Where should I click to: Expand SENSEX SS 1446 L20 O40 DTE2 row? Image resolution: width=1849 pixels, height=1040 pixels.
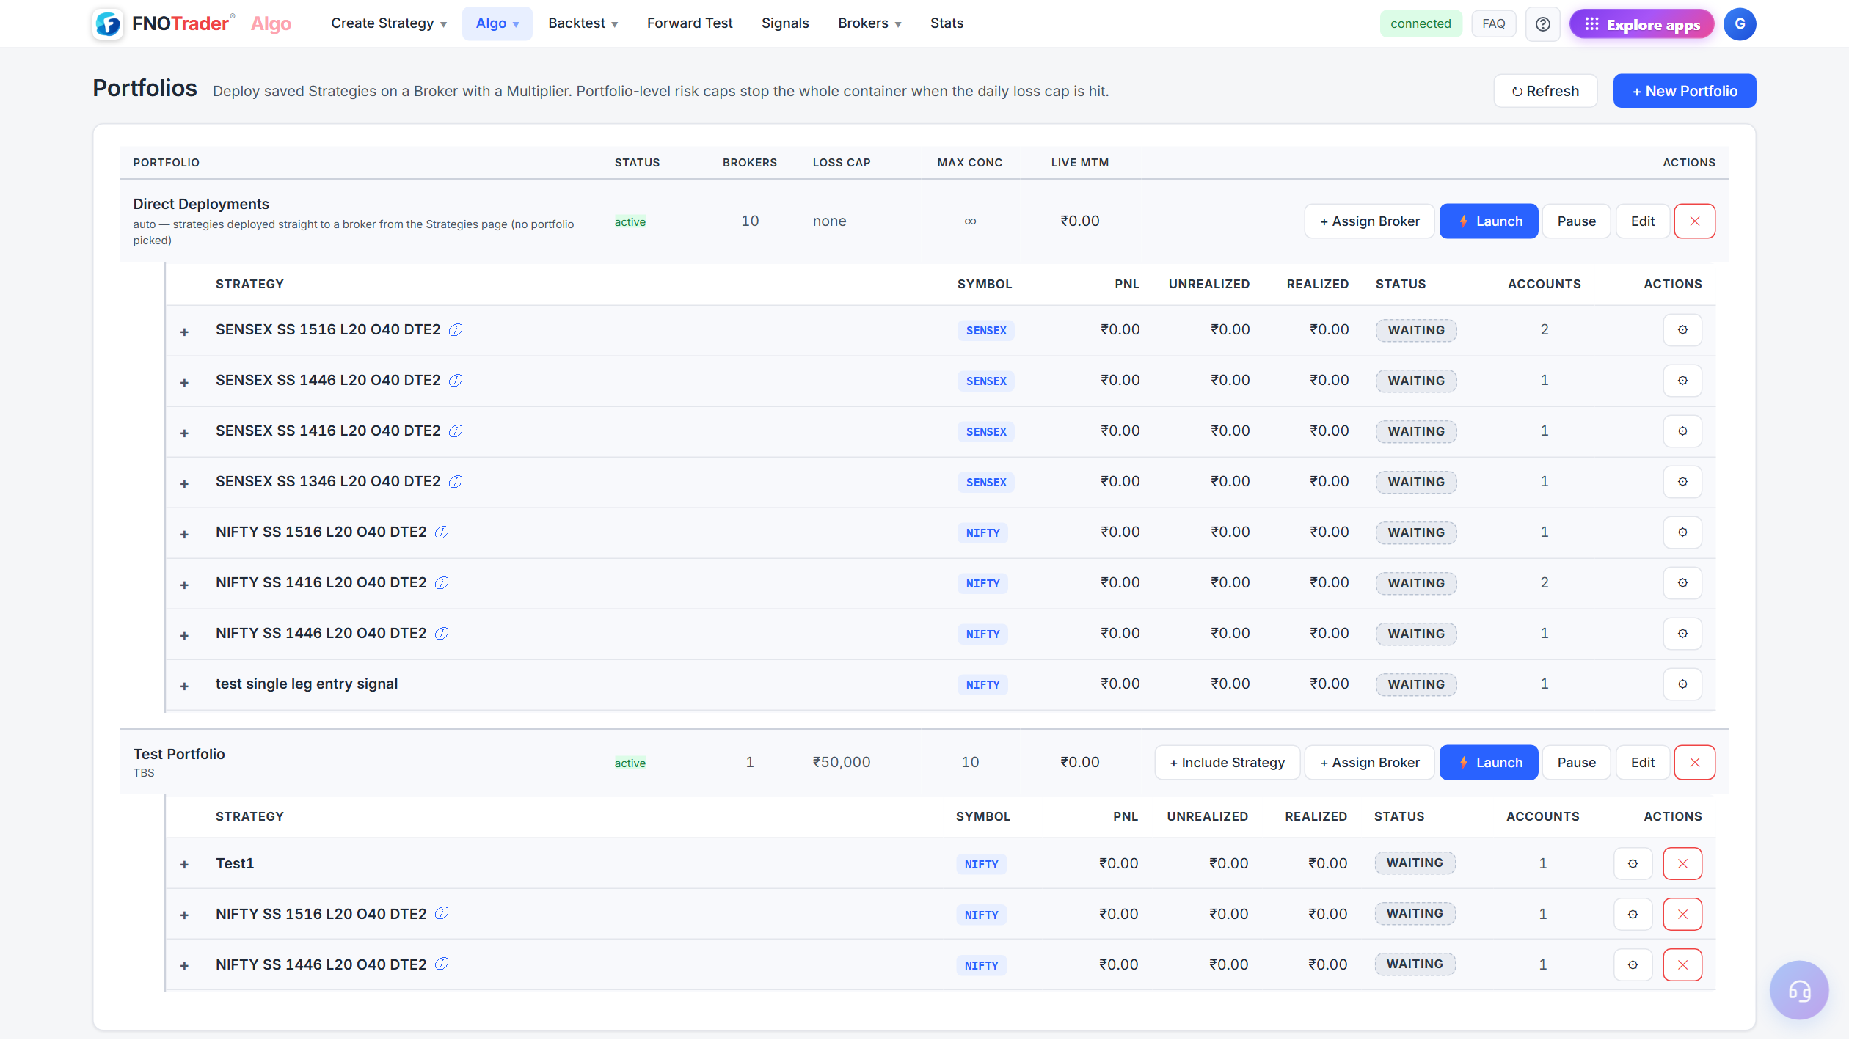[x=185, y=383]
